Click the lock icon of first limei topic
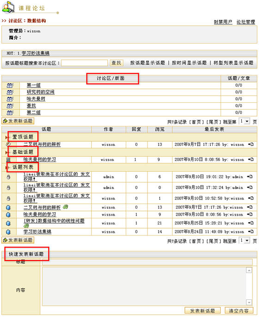 pos(8,177)
